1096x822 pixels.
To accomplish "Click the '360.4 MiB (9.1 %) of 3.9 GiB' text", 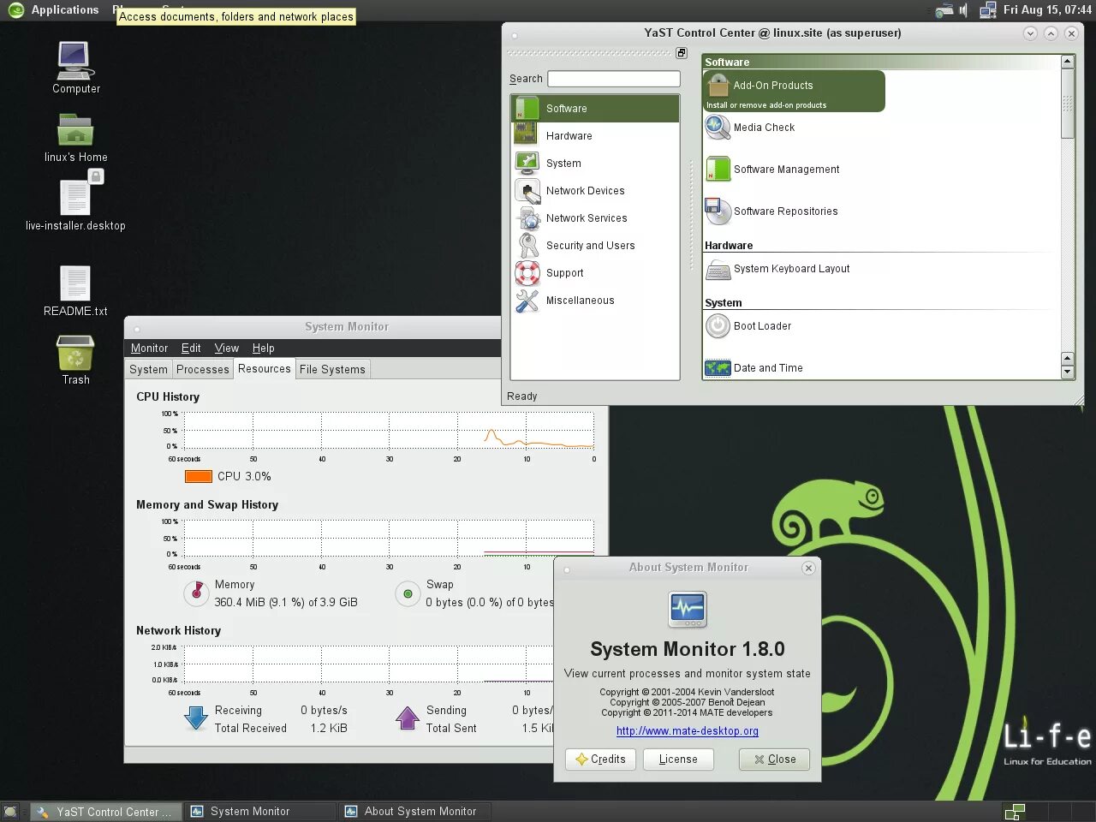I will point(286,603).
